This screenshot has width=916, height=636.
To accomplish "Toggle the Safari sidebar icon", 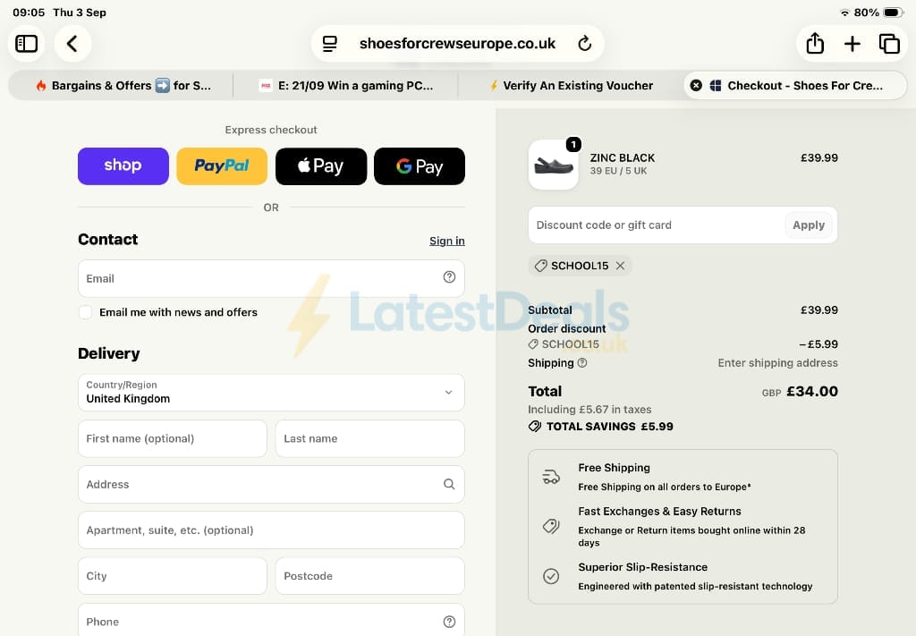I will 26,44.
